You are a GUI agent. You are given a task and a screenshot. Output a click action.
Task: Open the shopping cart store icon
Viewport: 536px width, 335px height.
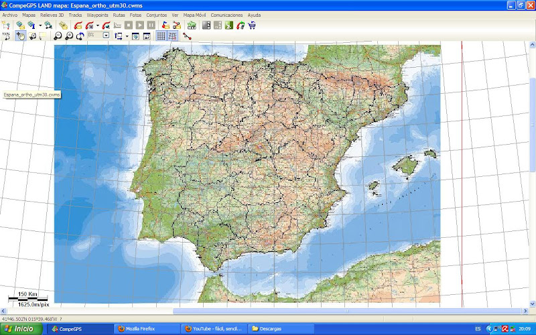tap(252, 25)
